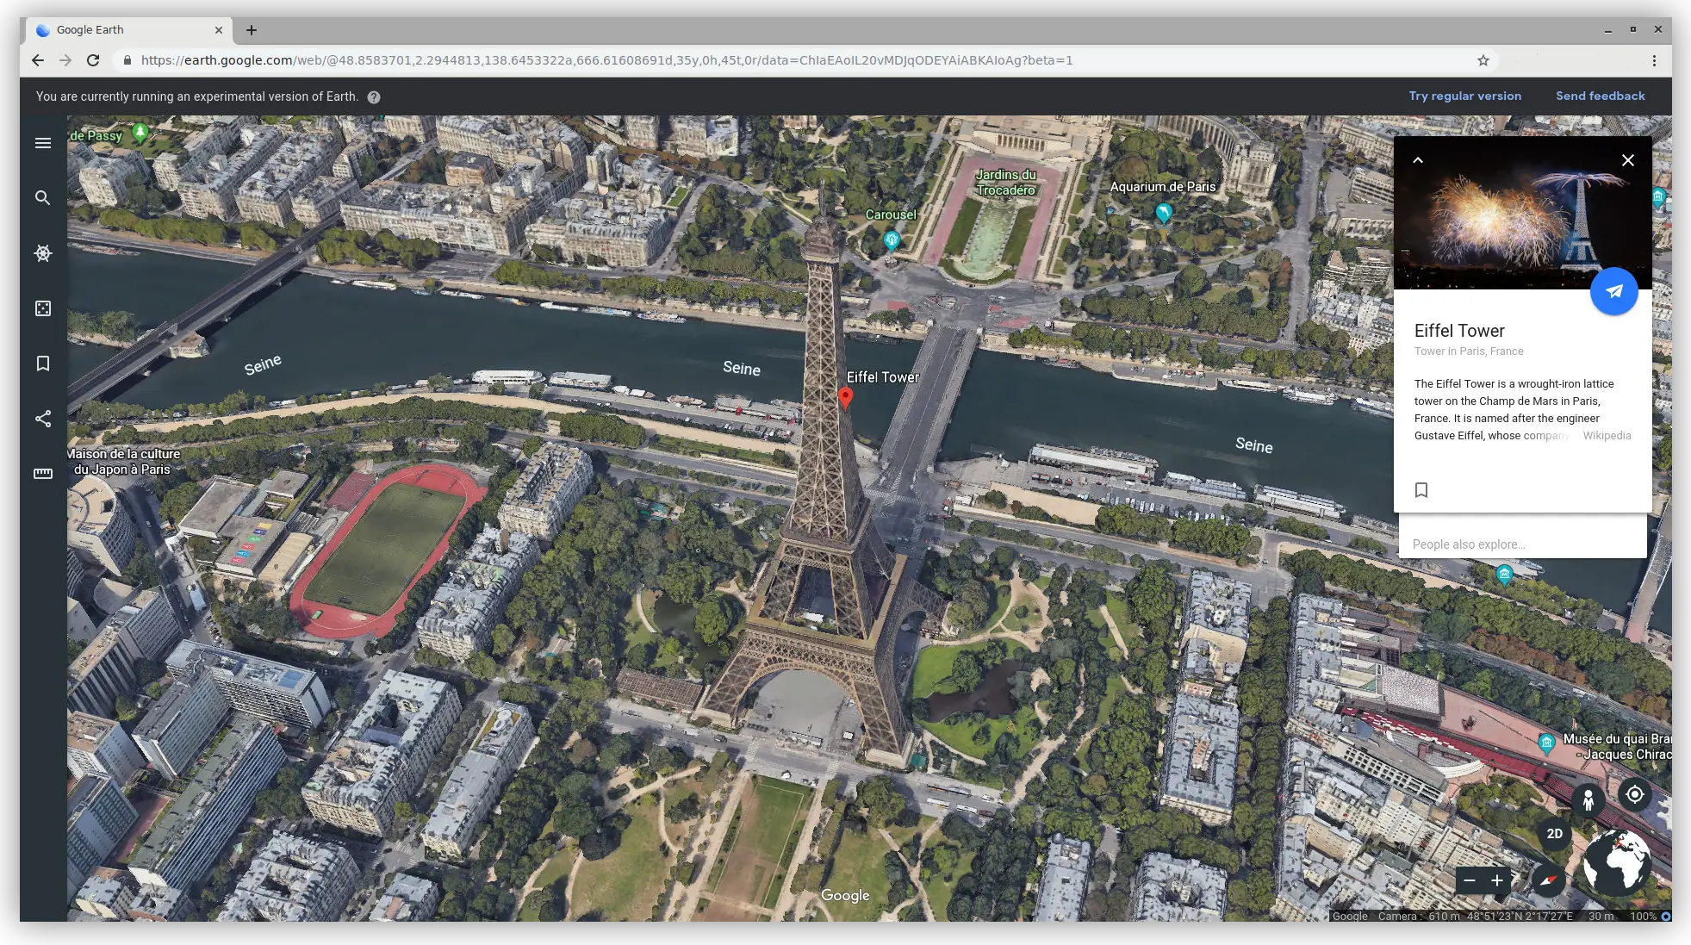Toggle the Fullscreen view icon

click(43, 308)
